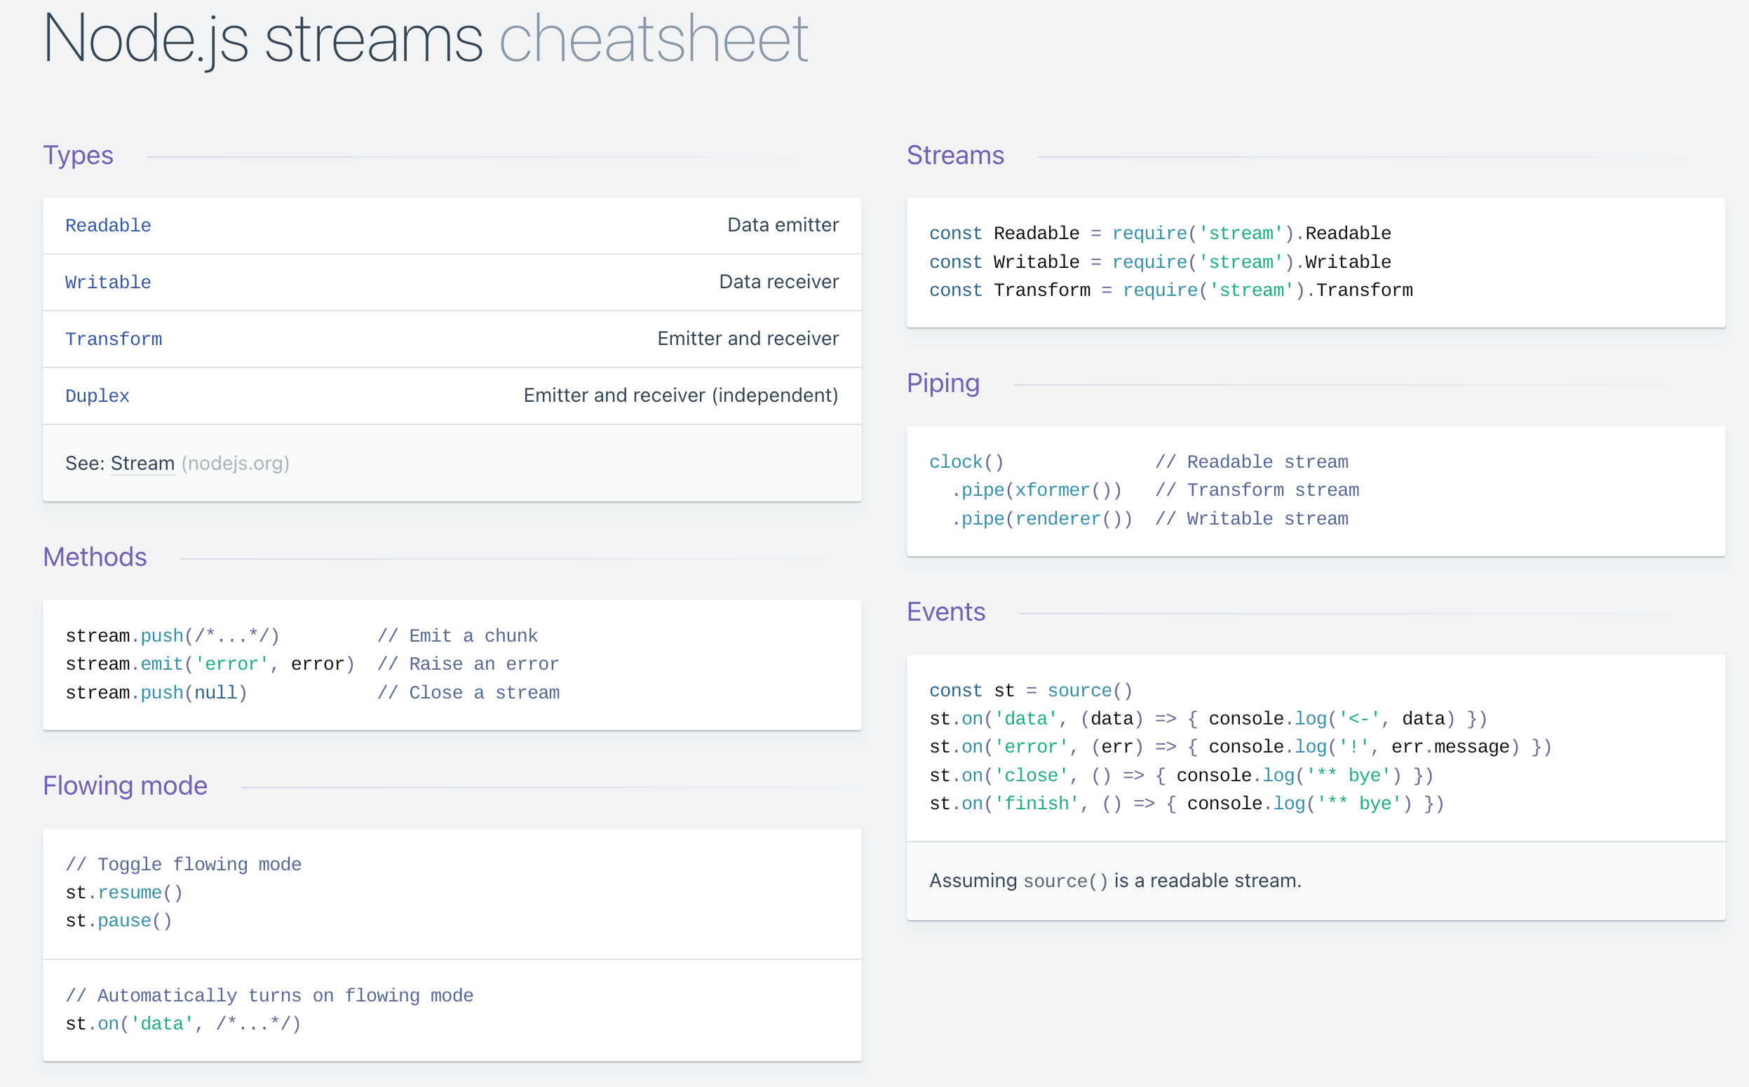Viewport: 1749px width, 1087px height.
Task: Click the const Writable require line
Action: point(1159,262)
